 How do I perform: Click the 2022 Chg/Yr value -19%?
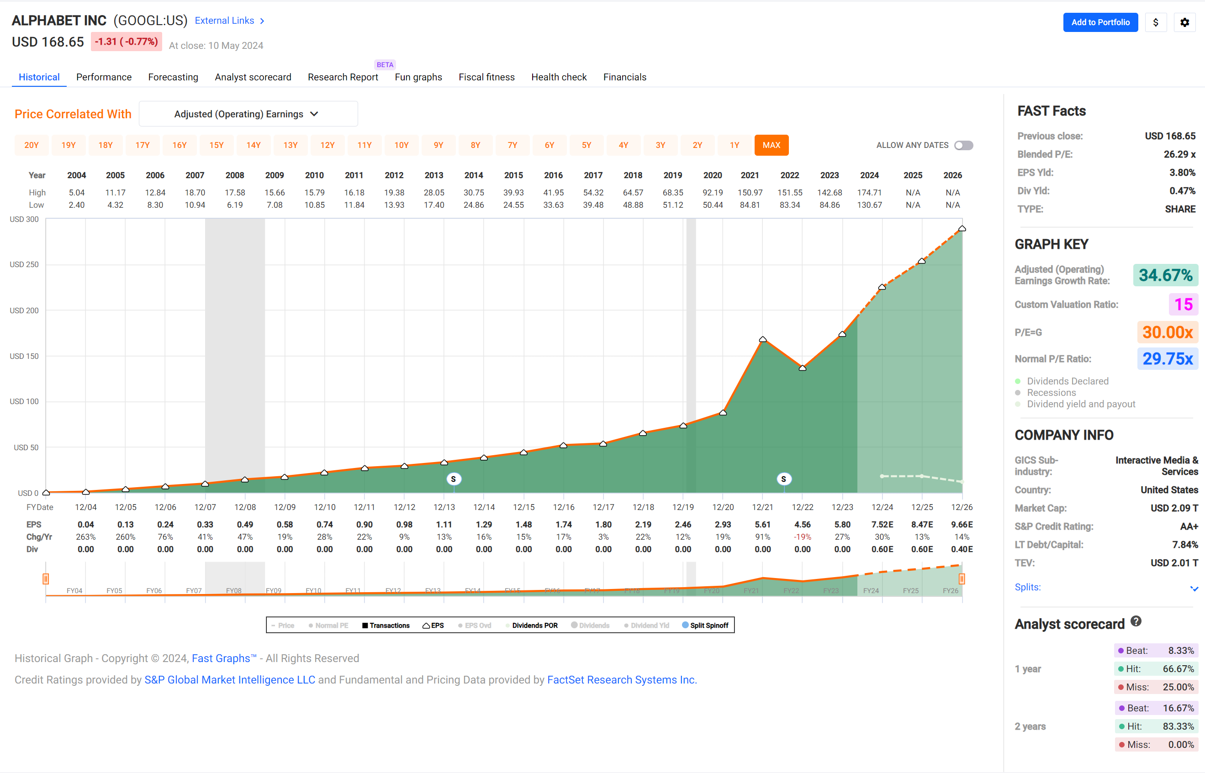(x=802, y=537)
